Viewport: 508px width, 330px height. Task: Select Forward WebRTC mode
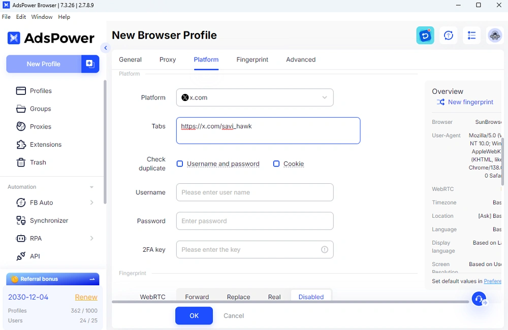pyautogui.click(x=197, y=296)
